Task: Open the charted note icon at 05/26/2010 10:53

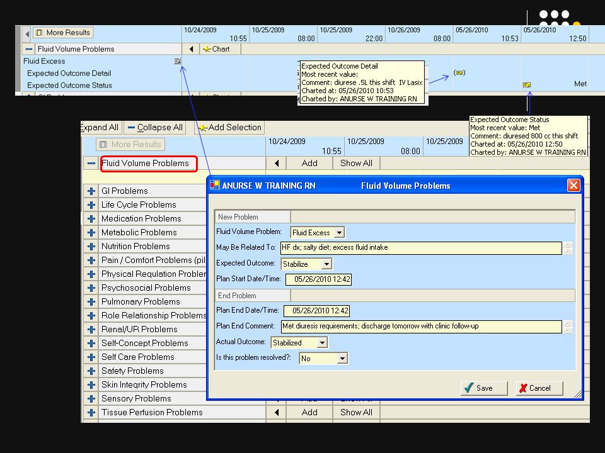Action: [459, 72]
